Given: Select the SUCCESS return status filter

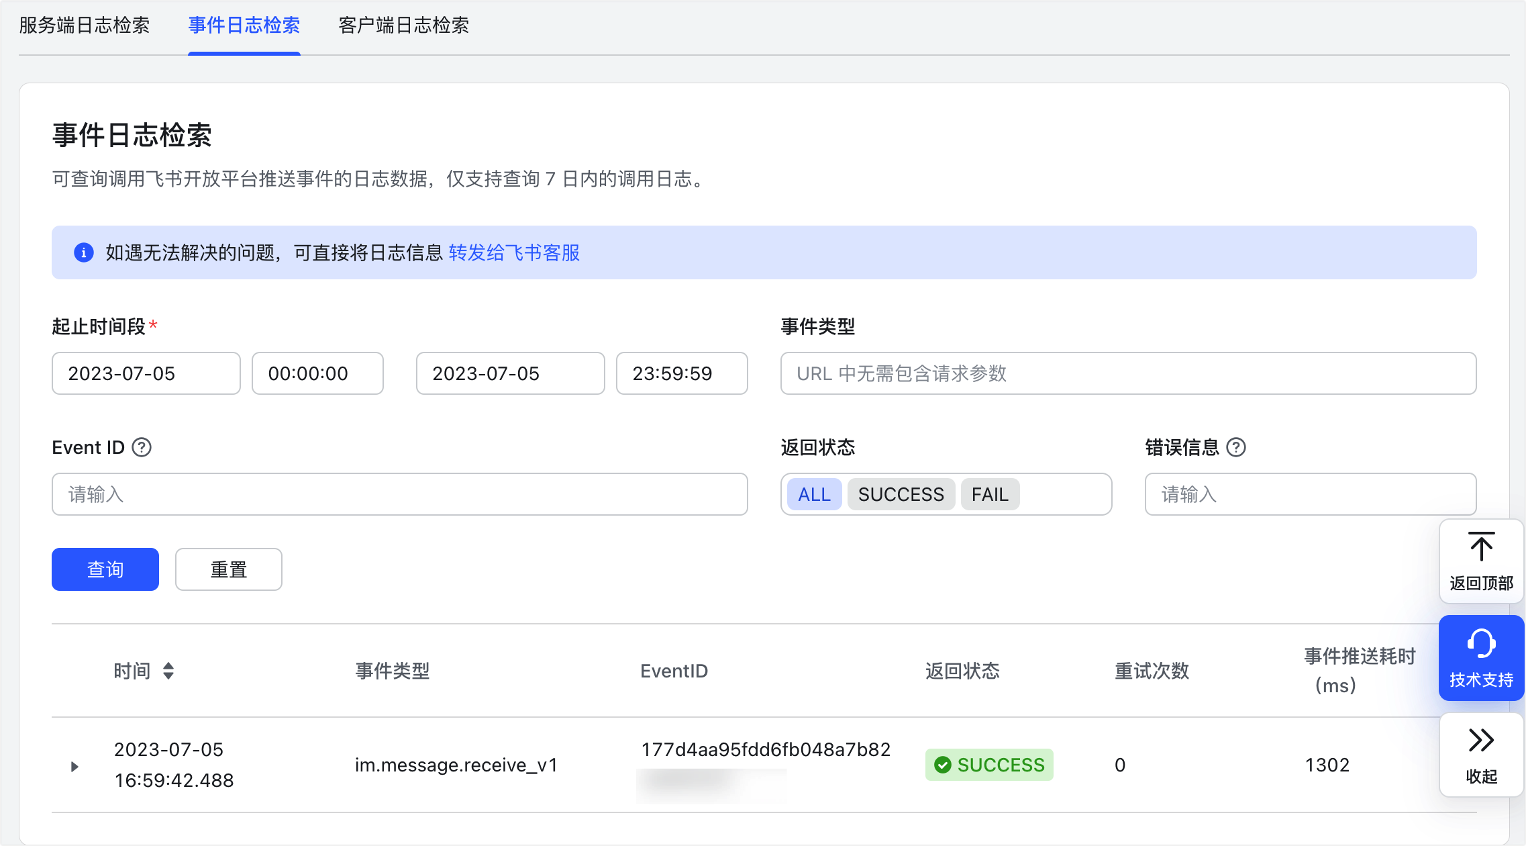Looking at the screenshot, I should (x=901, y=494).
